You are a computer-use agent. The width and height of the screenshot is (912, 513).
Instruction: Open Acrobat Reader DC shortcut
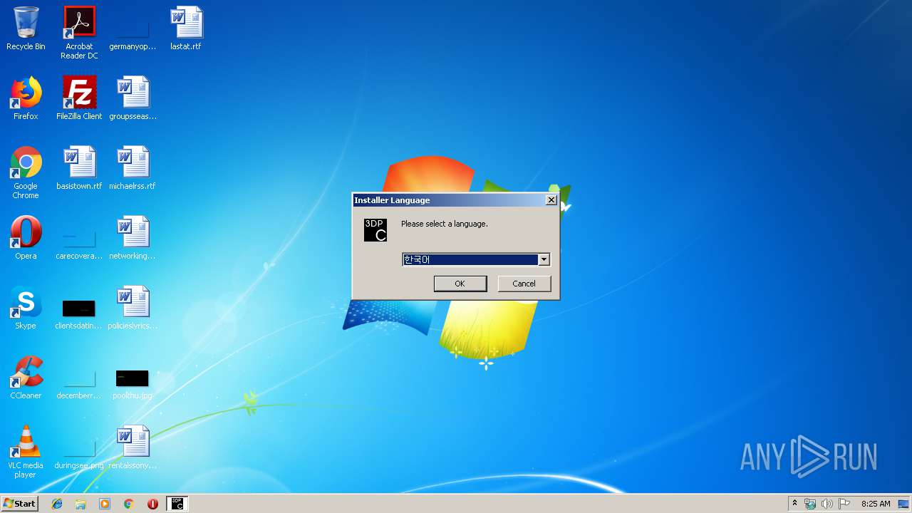(79, 33)
